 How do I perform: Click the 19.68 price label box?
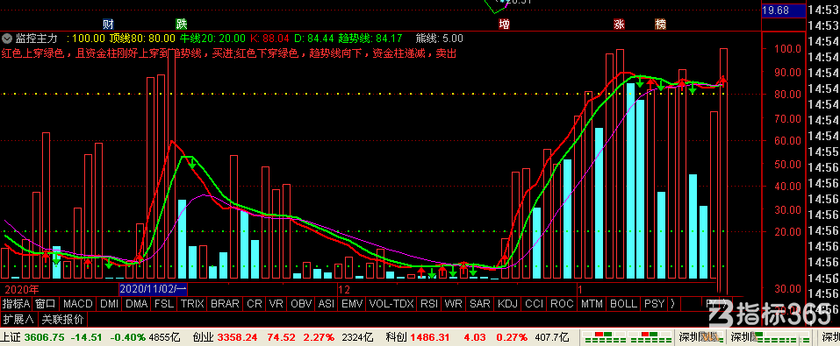783,11
